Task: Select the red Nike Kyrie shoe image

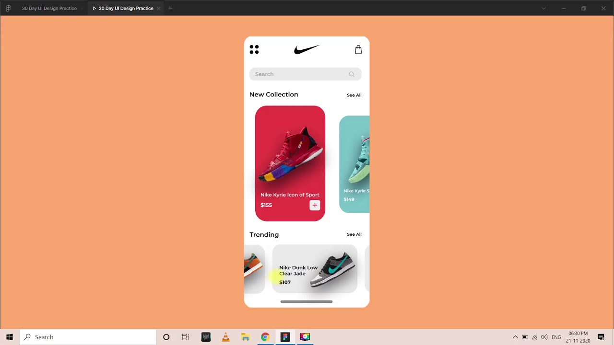Action: 291,154
